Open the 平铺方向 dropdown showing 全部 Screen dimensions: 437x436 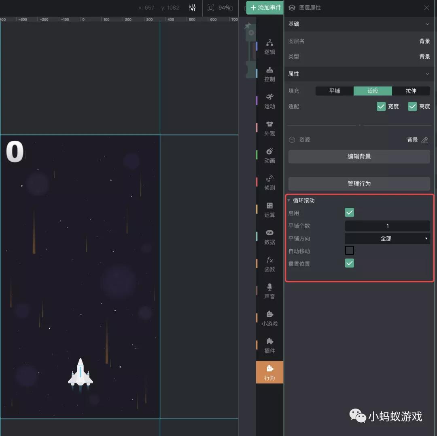tap(387, 238)
